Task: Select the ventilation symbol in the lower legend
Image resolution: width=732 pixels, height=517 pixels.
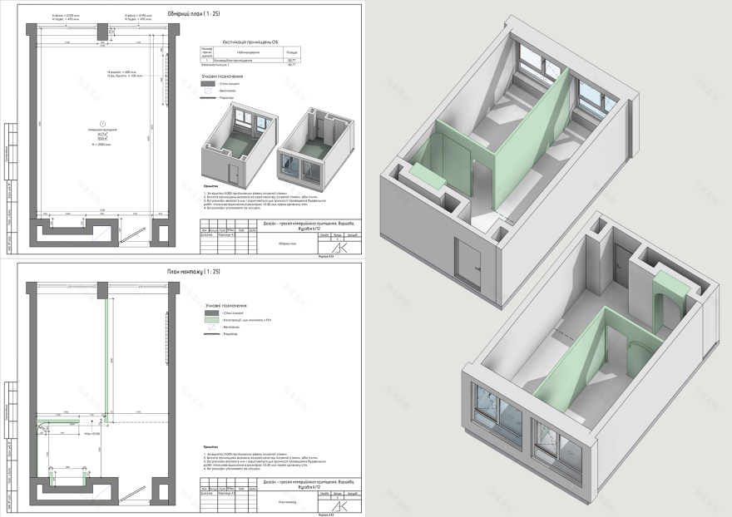Action: click(x=212, y=327)
